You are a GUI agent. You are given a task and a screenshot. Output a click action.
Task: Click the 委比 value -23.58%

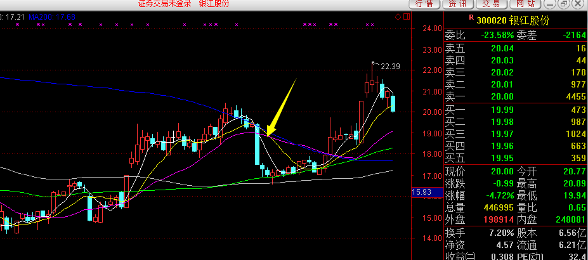(497, 36)
